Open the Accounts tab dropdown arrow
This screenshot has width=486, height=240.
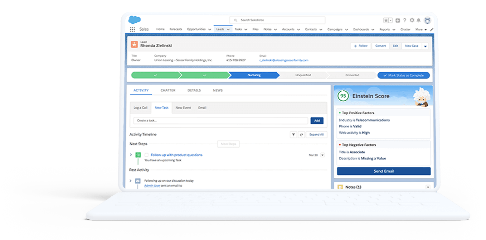(299, 29)
